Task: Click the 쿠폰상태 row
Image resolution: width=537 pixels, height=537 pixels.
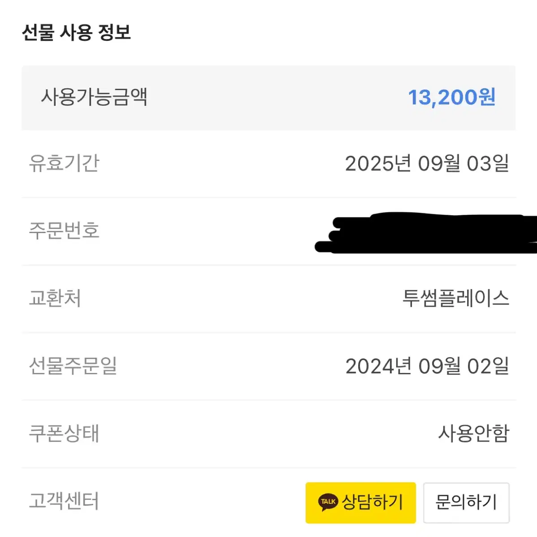Action: point(268,433)
